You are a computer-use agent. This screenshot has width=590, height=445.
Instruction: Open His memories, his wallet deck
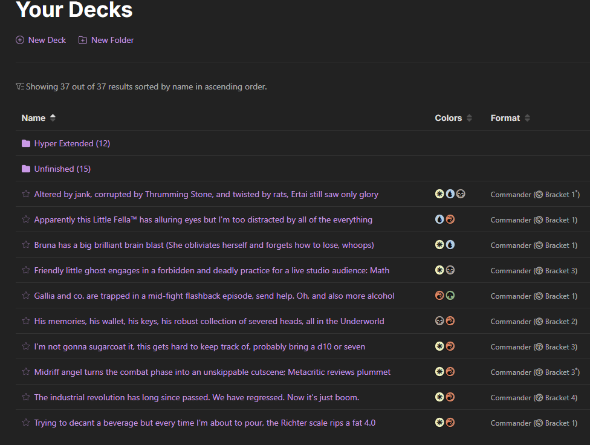point(209,321)
